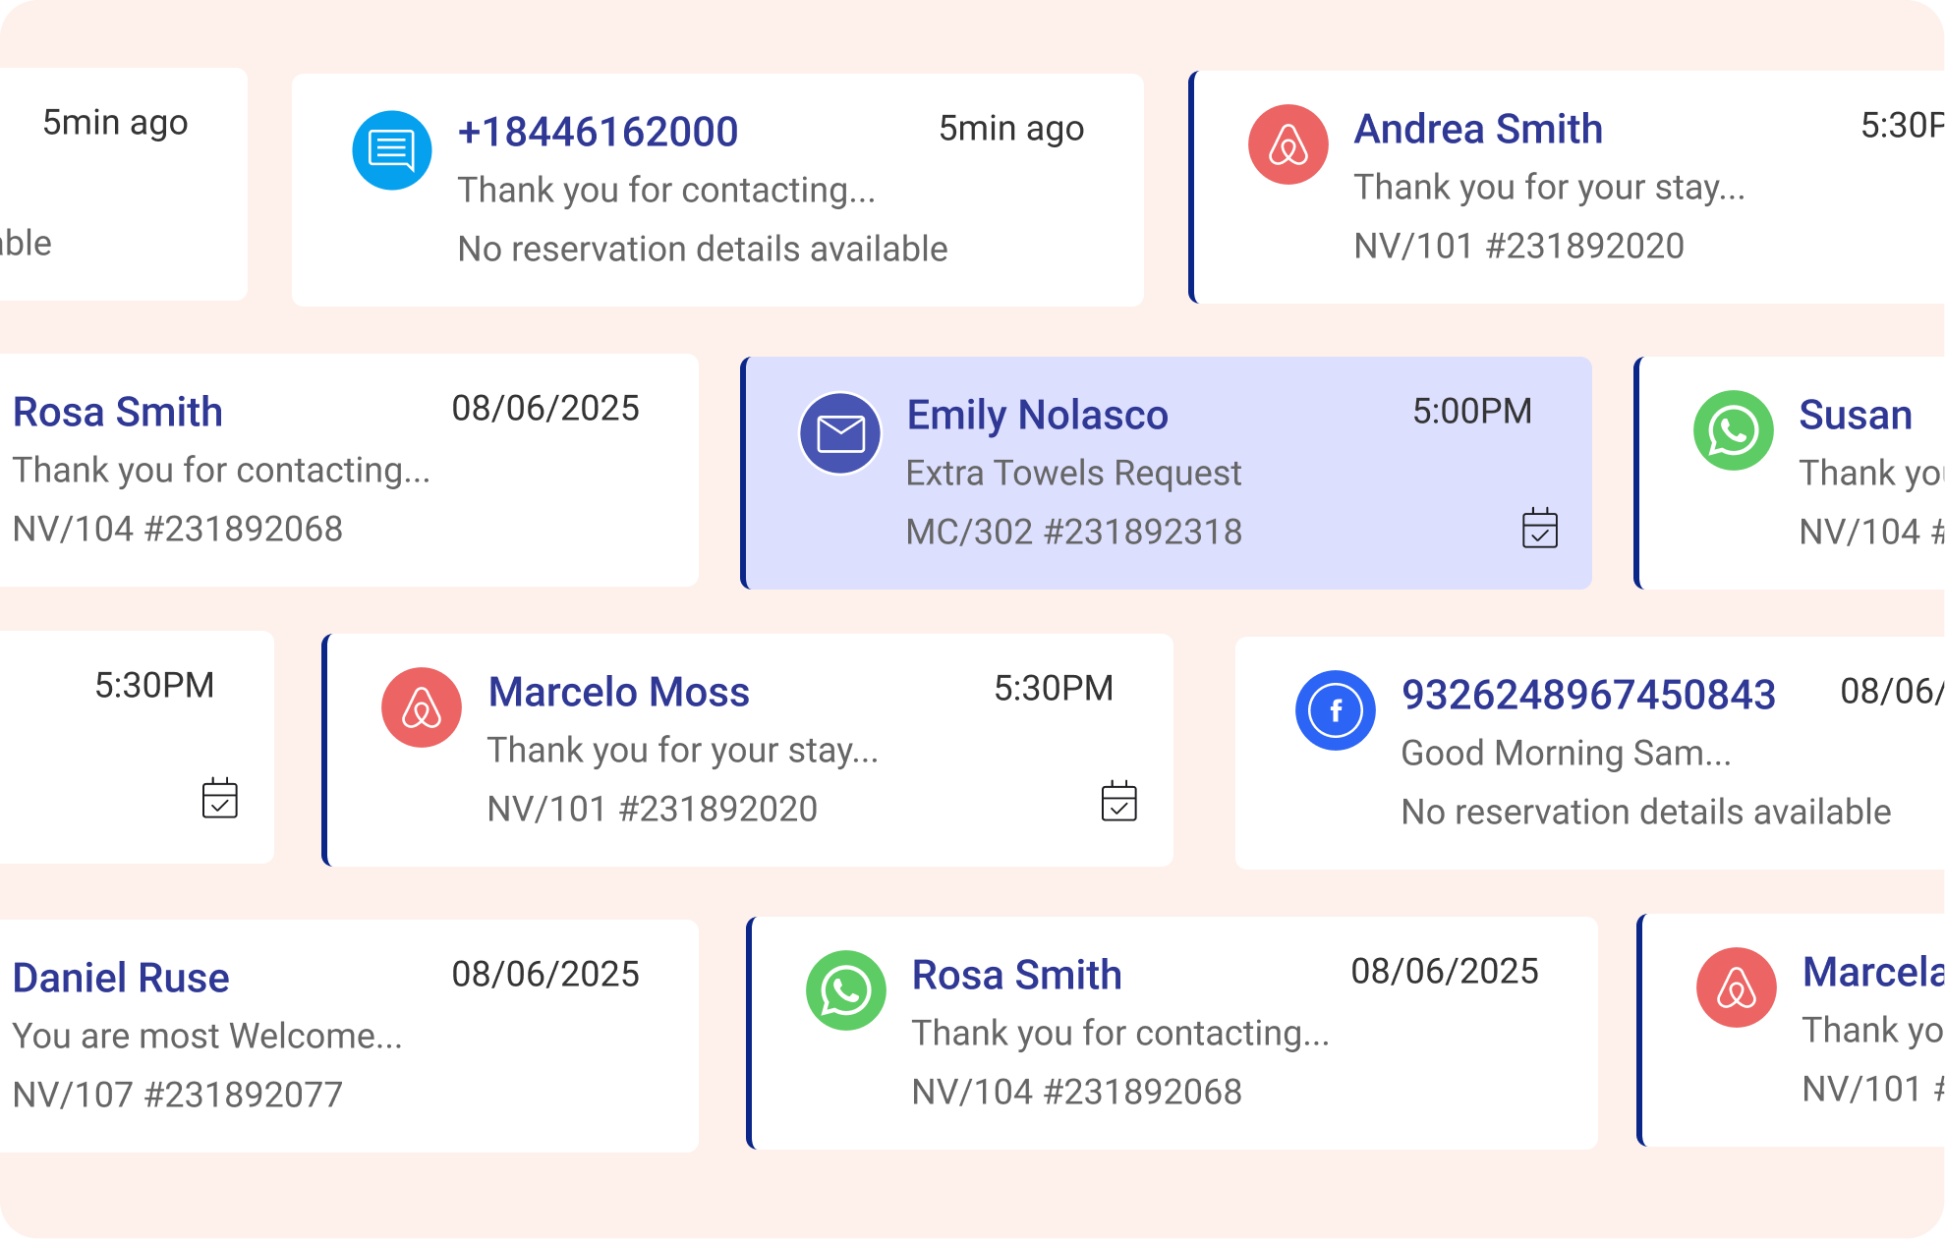Viewport: 1945px width, 1239px height.
Task: Click calendar check icon on Emily Nolasco card
Action: click(1539, 529)
